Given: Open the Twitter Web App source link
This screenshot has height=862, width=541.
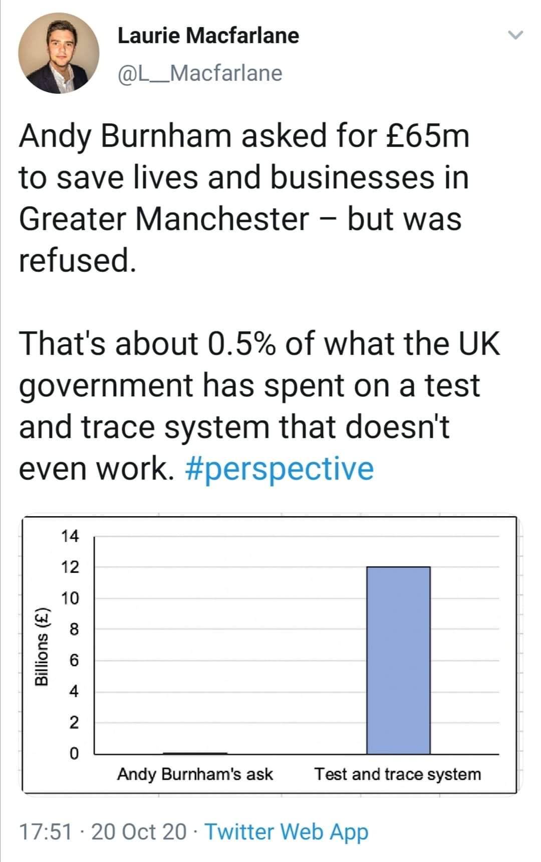Looking at the screenshot, I should pos(287,831).
